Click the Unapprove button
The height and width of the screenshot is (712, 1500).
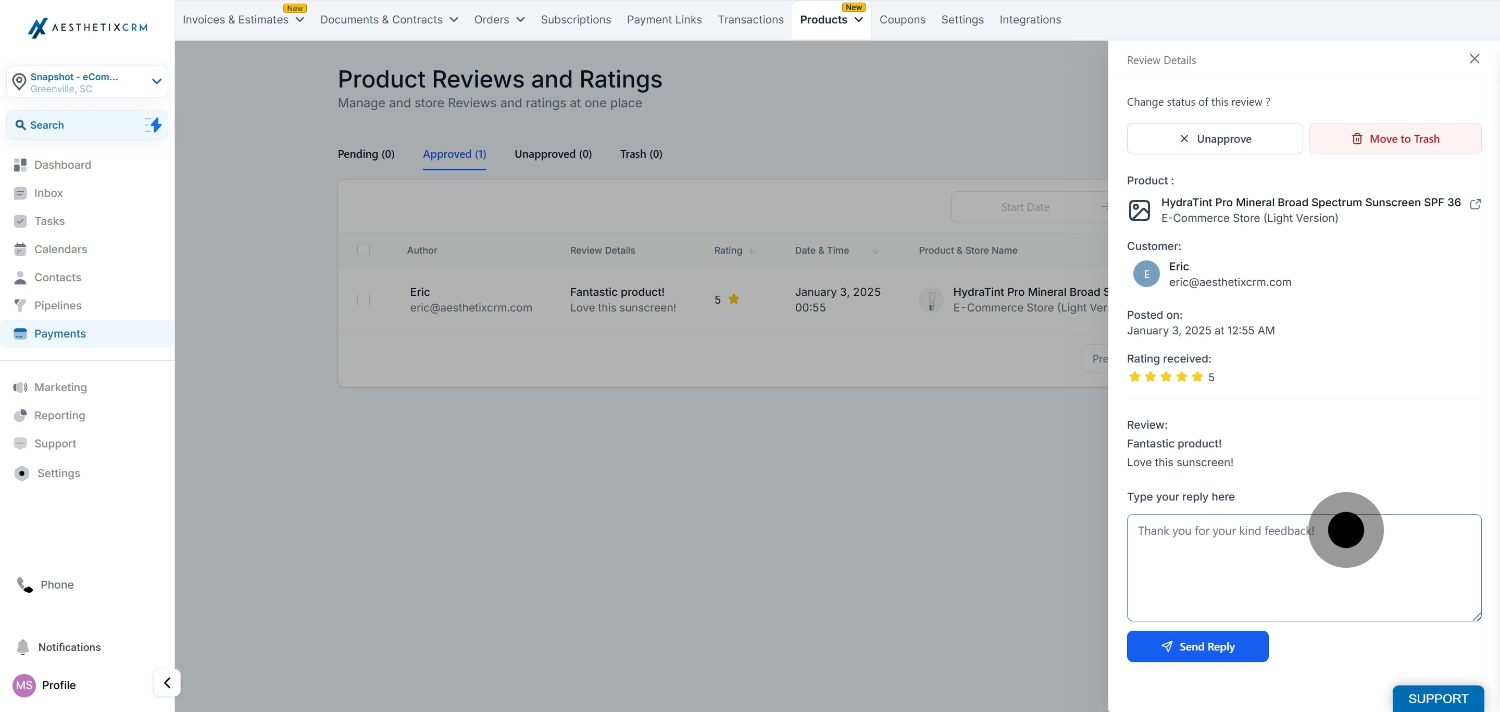pyautogui.click(x=1214, y=139)
